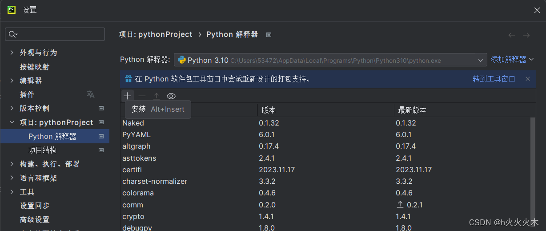Select the crypto package row

[325, 216]
